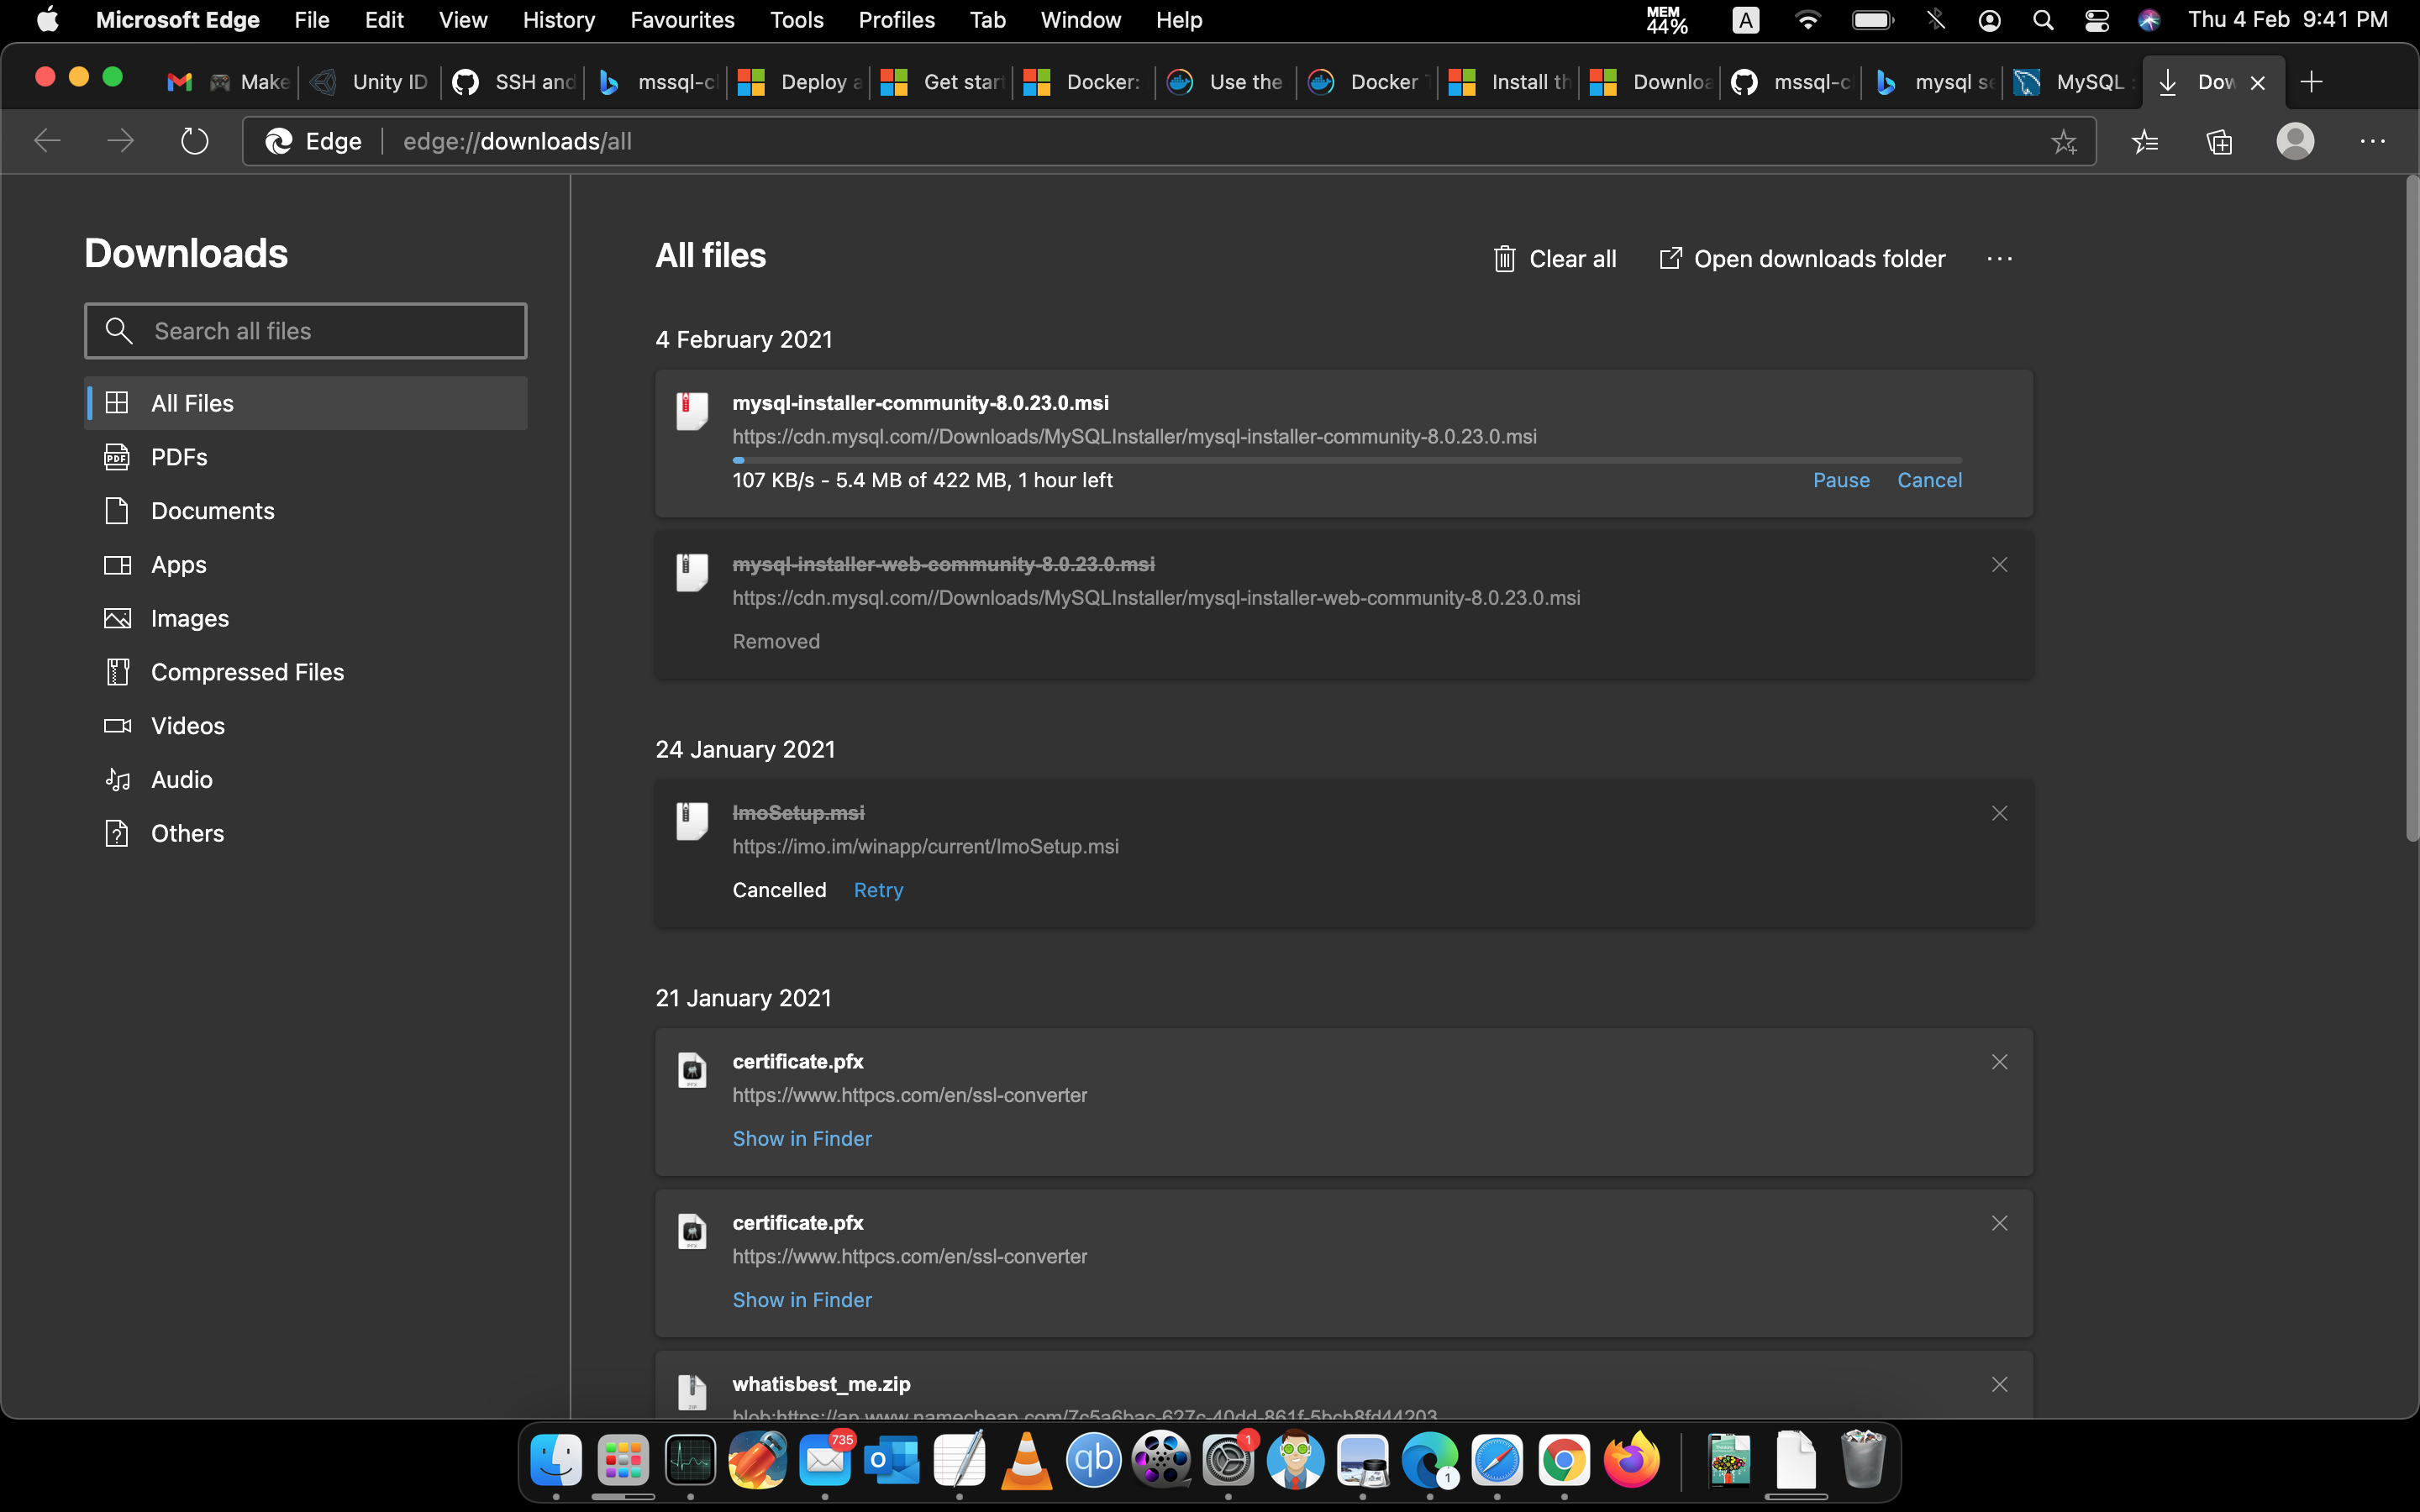Open the user profile avatar icon
This screenshot has width=2420, height=1512.
click(x=2295, y=141)
